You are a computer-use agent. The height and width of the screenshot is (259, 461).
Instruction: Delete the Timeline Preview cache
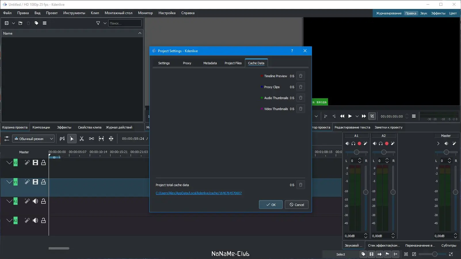click(x=301, y=76)
